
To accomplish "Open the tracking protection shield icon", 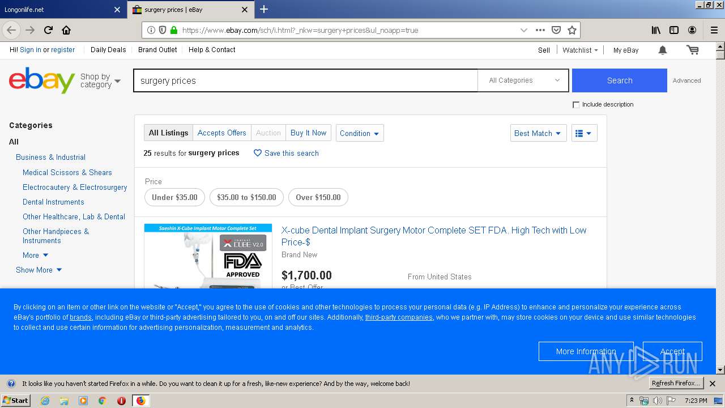I will tap(163, 30).
